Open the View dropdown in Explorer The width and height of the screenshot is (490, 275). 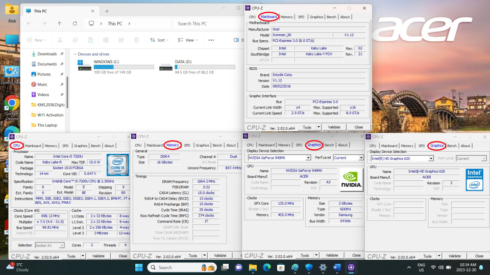(188, 40)
